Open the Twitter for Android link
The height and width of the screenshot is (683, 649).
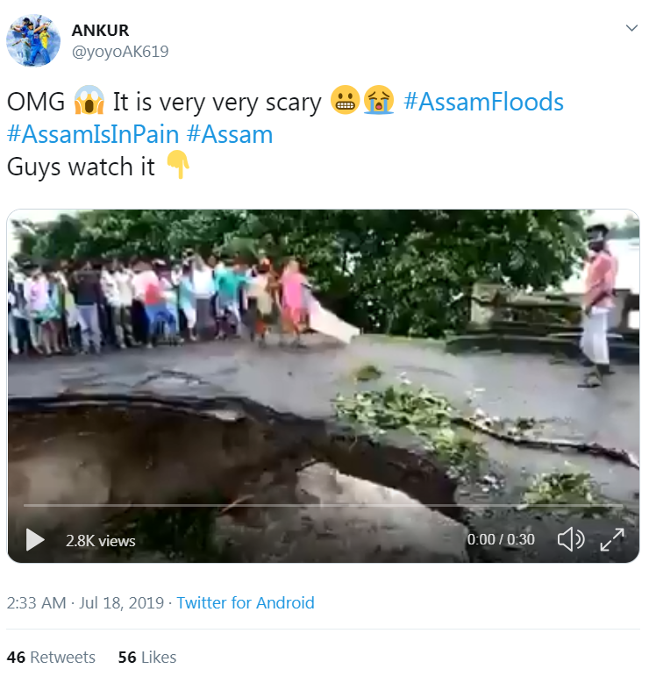246,603
